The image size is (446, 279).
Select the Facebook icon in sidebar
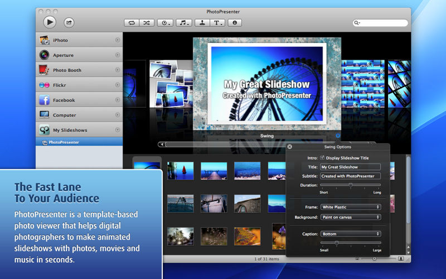pos(44,100)
